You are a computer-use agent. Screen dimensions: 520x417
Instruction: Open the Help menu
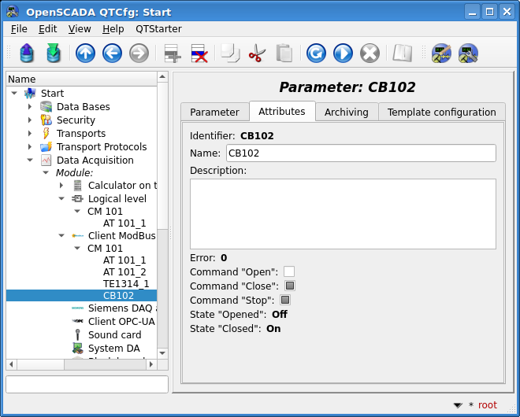click(113, 29)
